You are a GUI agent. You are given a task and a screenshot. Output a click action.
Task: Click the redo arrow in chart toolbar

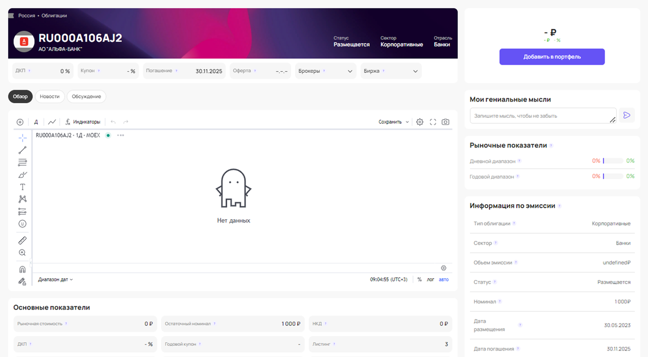pos(126,122)
